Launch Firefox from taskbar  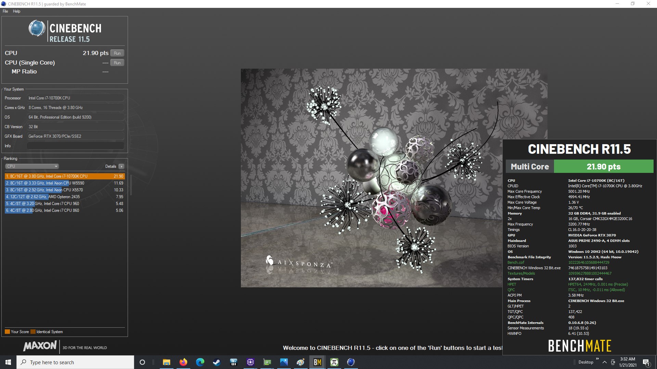pos(183,362)
